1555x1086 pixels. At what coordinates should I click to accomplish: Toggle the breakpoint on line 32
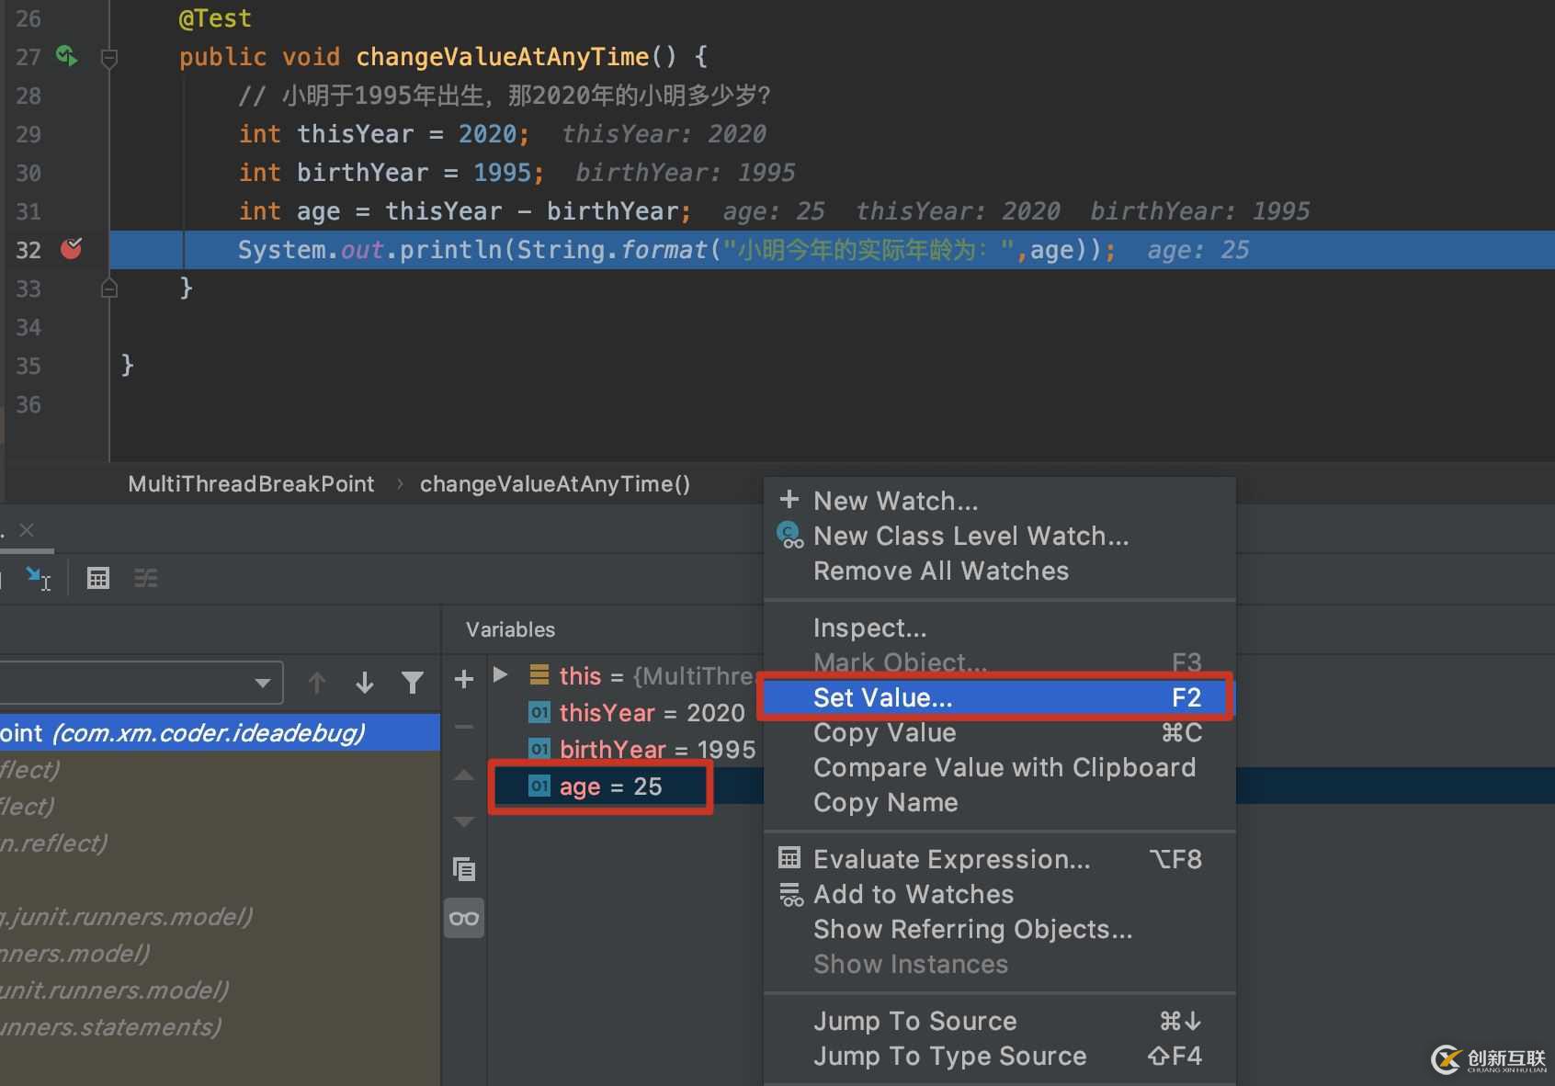point(71,249)
